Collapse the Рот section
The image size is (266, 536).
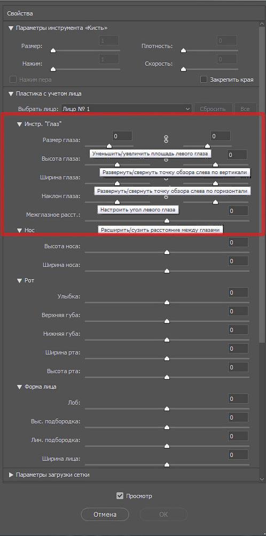point(19,281)
